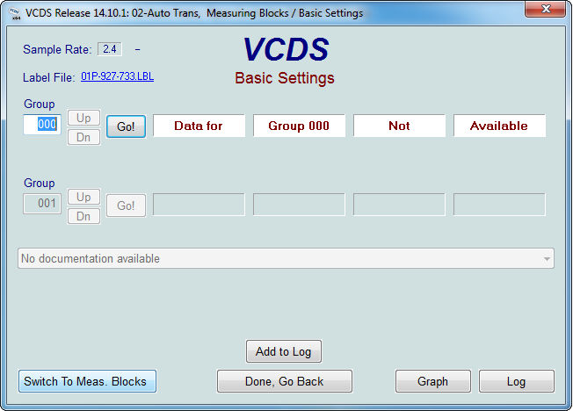Click the Sample Rate label
This screenshot has height=411, width=573.
coord(57,49)
